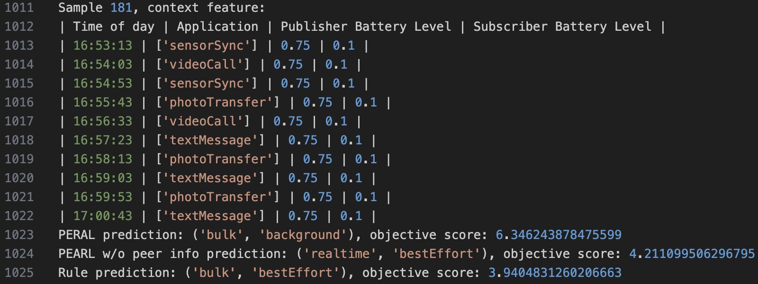Click the timestamp 17:00:43
The width and height of the screenshot is (758, 284).
[x=103, y=216]
